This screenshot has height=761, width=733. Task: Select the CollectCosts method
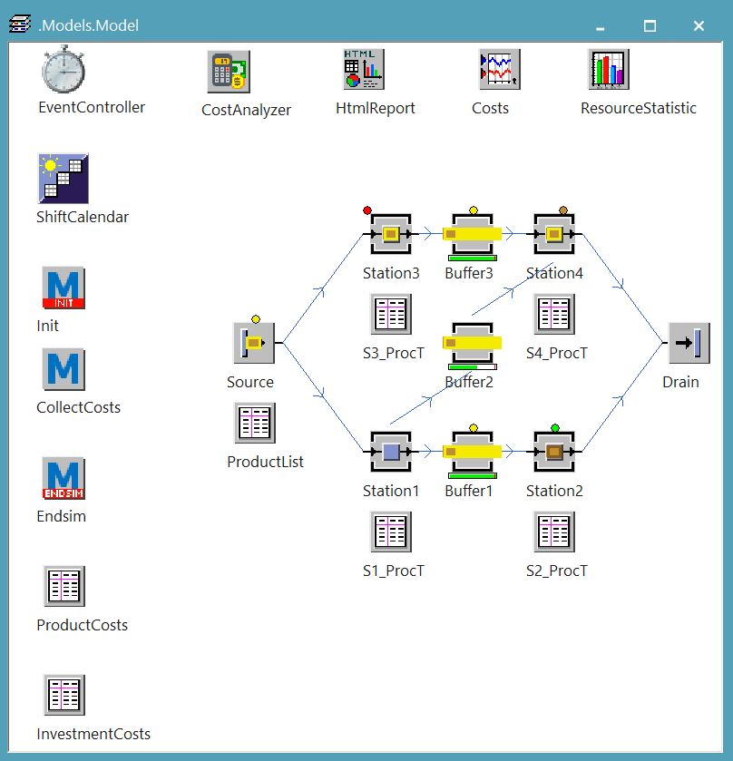64,369
